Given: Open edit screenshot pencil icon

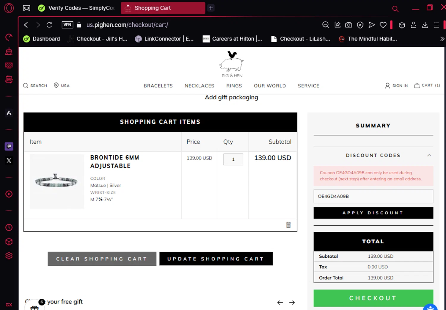Looking at the screenshot, I should click(337, 25).
